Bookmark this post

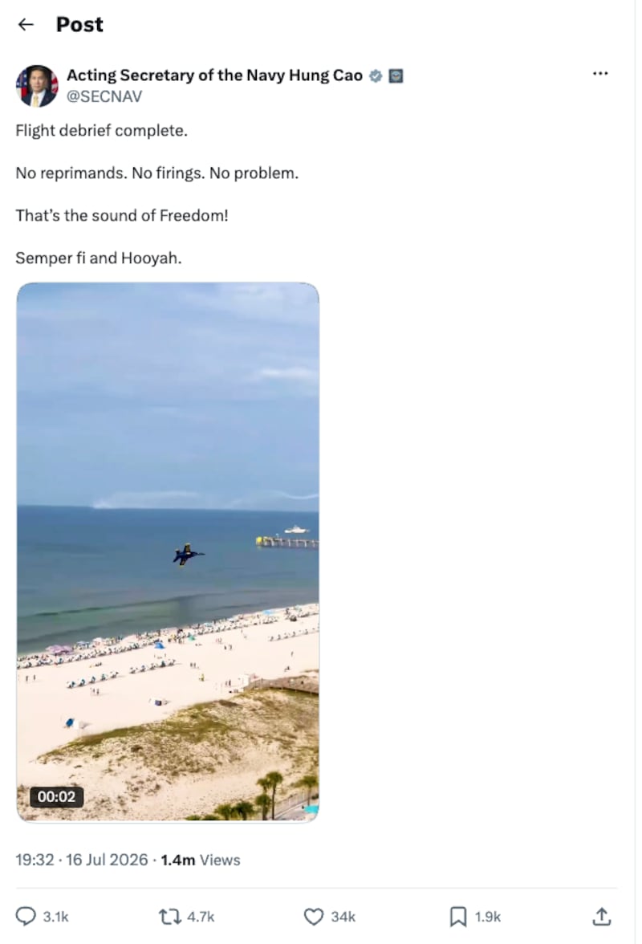point(458,917)
